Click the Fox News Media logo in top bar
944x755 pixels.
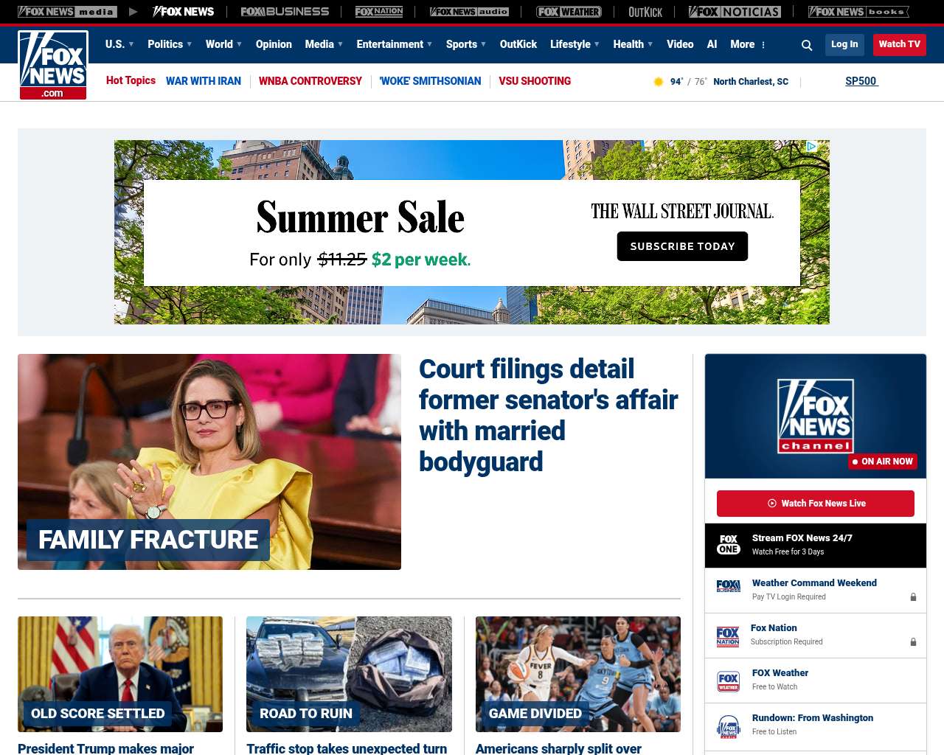pyautogui.click(x=67, y=12)
